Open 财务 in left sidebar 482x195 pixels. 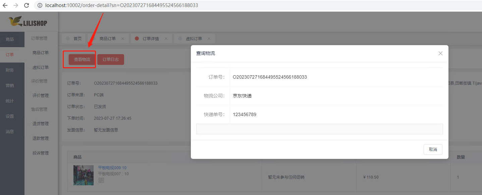point(12,70)
